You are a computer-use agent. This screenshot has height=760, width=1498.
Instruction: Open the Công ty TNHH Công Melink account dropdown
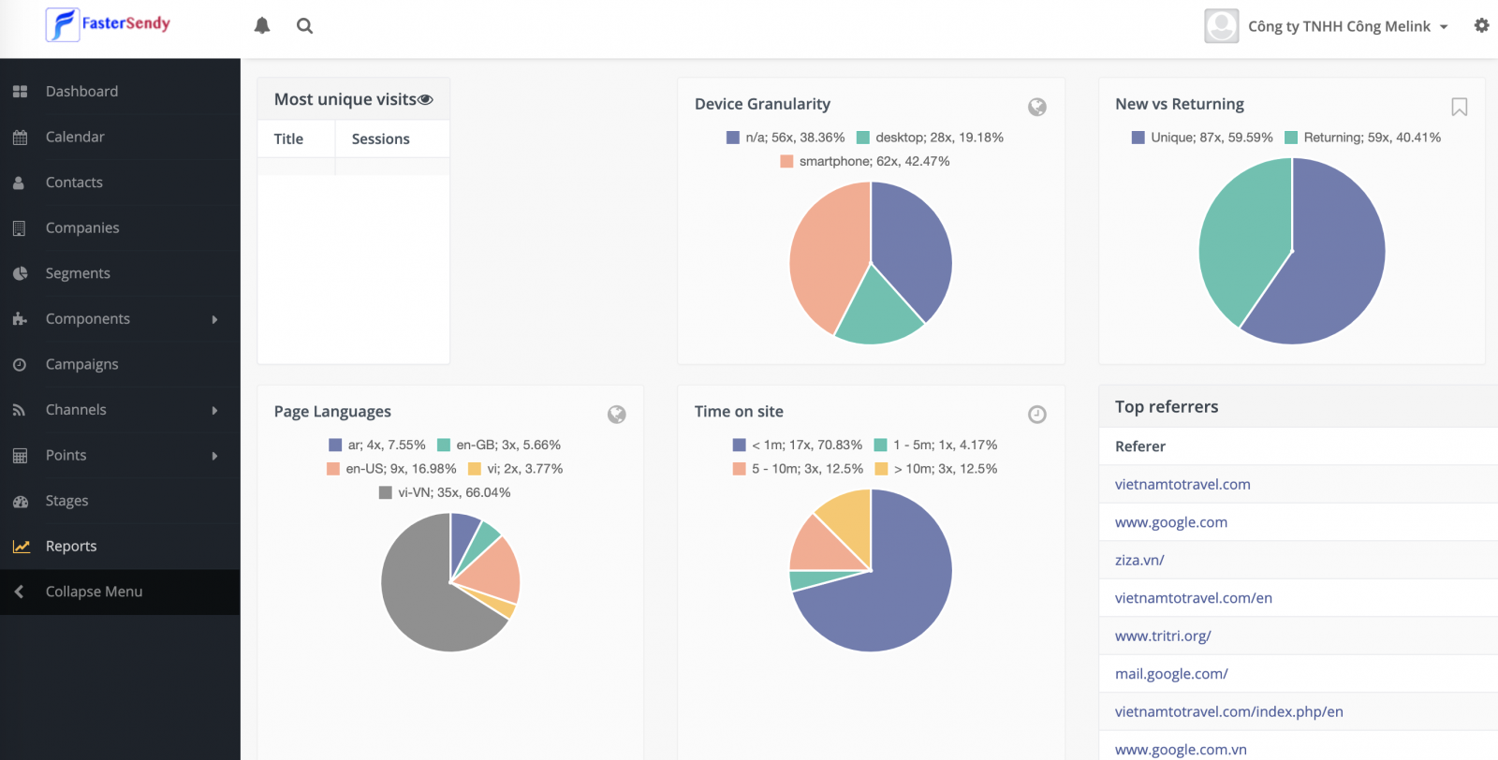1339,26
